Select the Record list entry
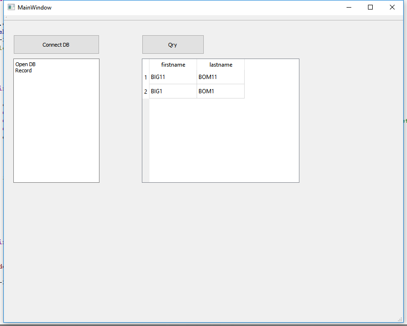 pyautogui.click(x=22, y=70)
